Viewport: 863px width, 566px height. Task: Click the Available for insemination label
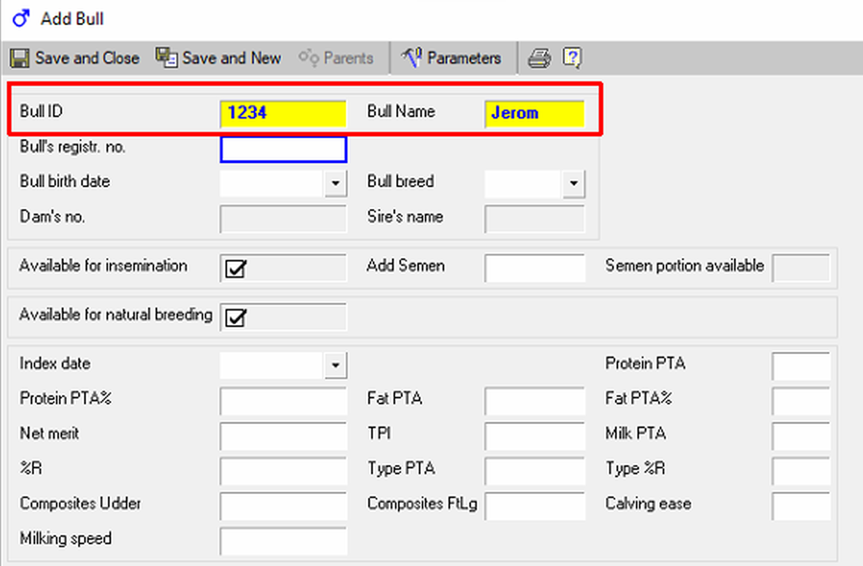103,266
